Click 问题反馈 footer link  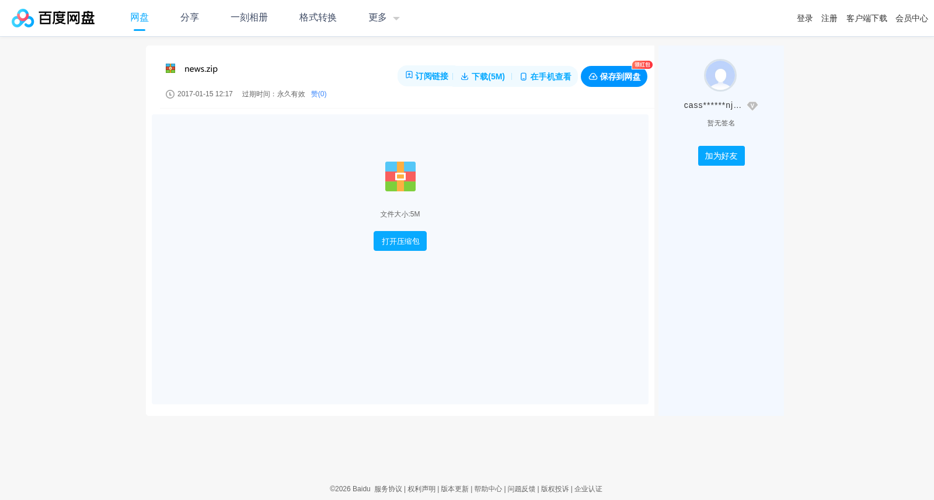pos(521,489)
